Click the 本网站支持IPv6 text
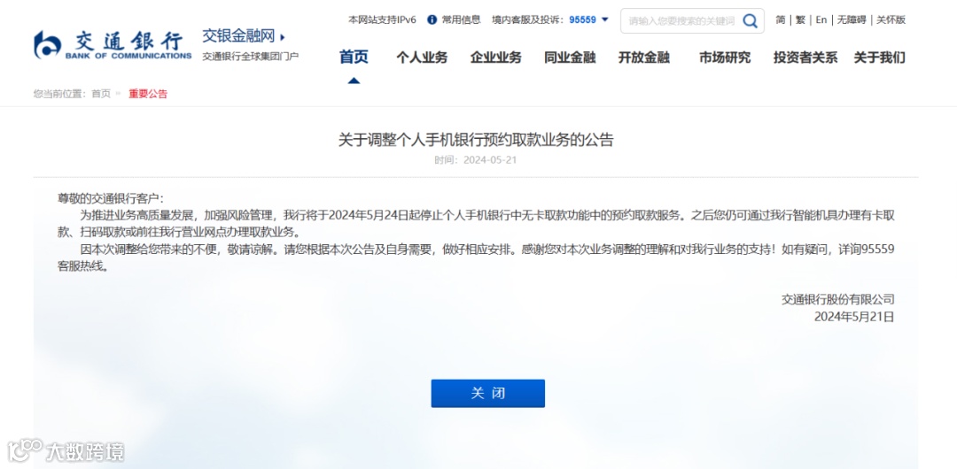The width and height of the screenshot is (957, 469). (x=382, y=19)
